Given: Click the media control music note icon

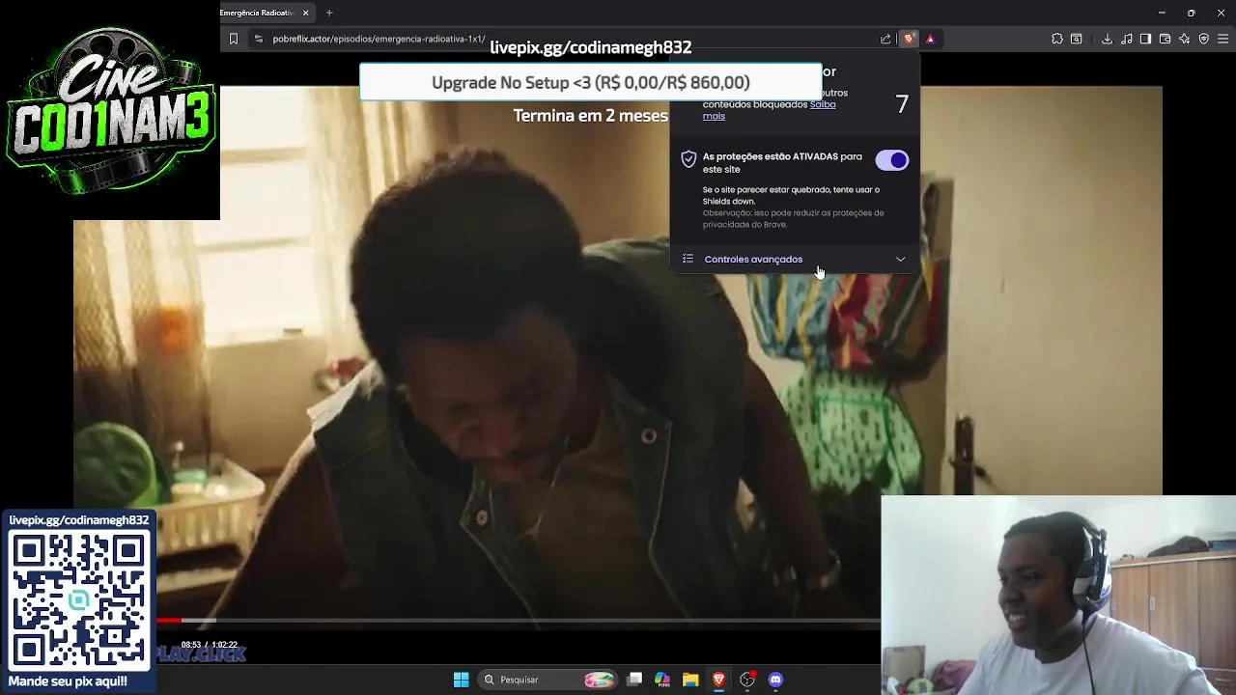Looking at the screenshot, I should pos(1127,39).
